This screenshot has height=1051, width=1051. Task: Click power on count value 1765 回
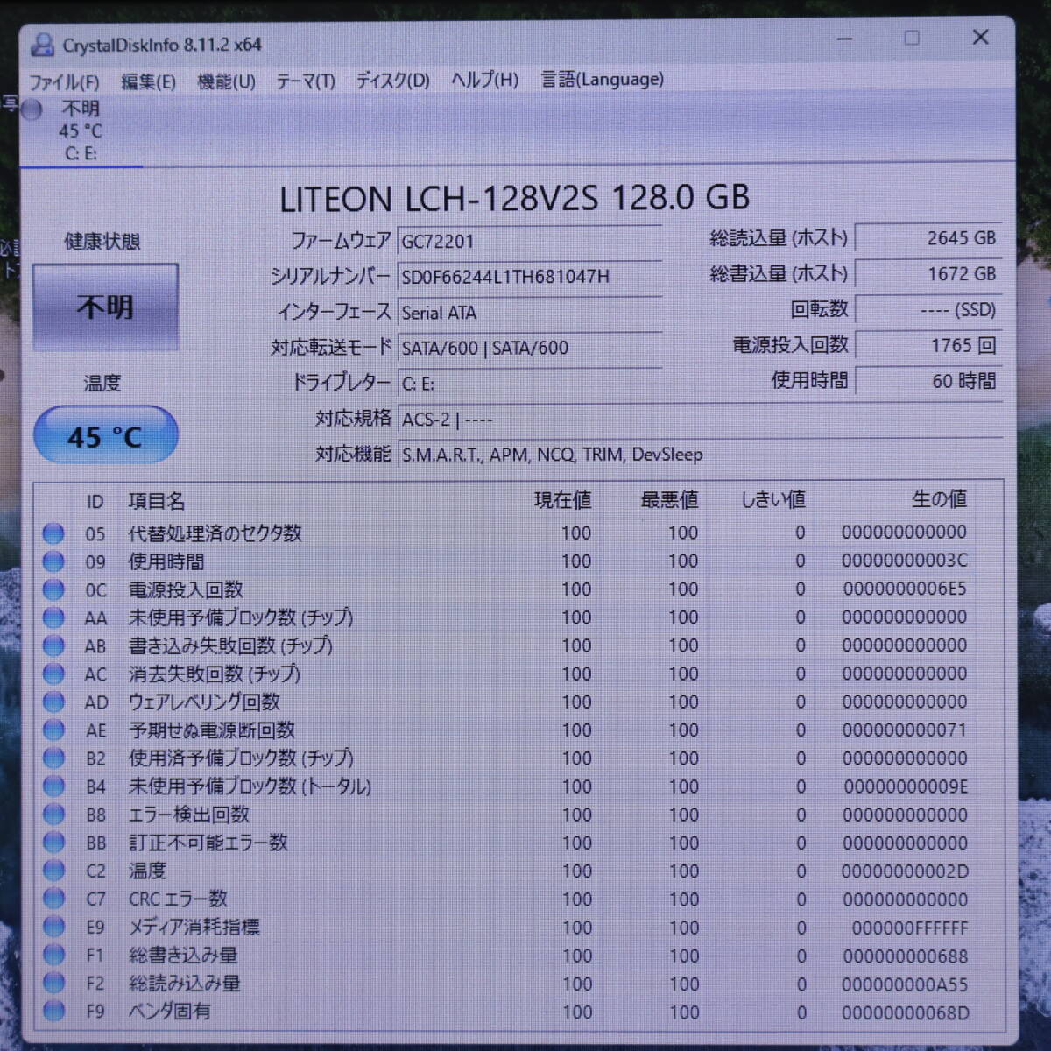click(929, 345)
